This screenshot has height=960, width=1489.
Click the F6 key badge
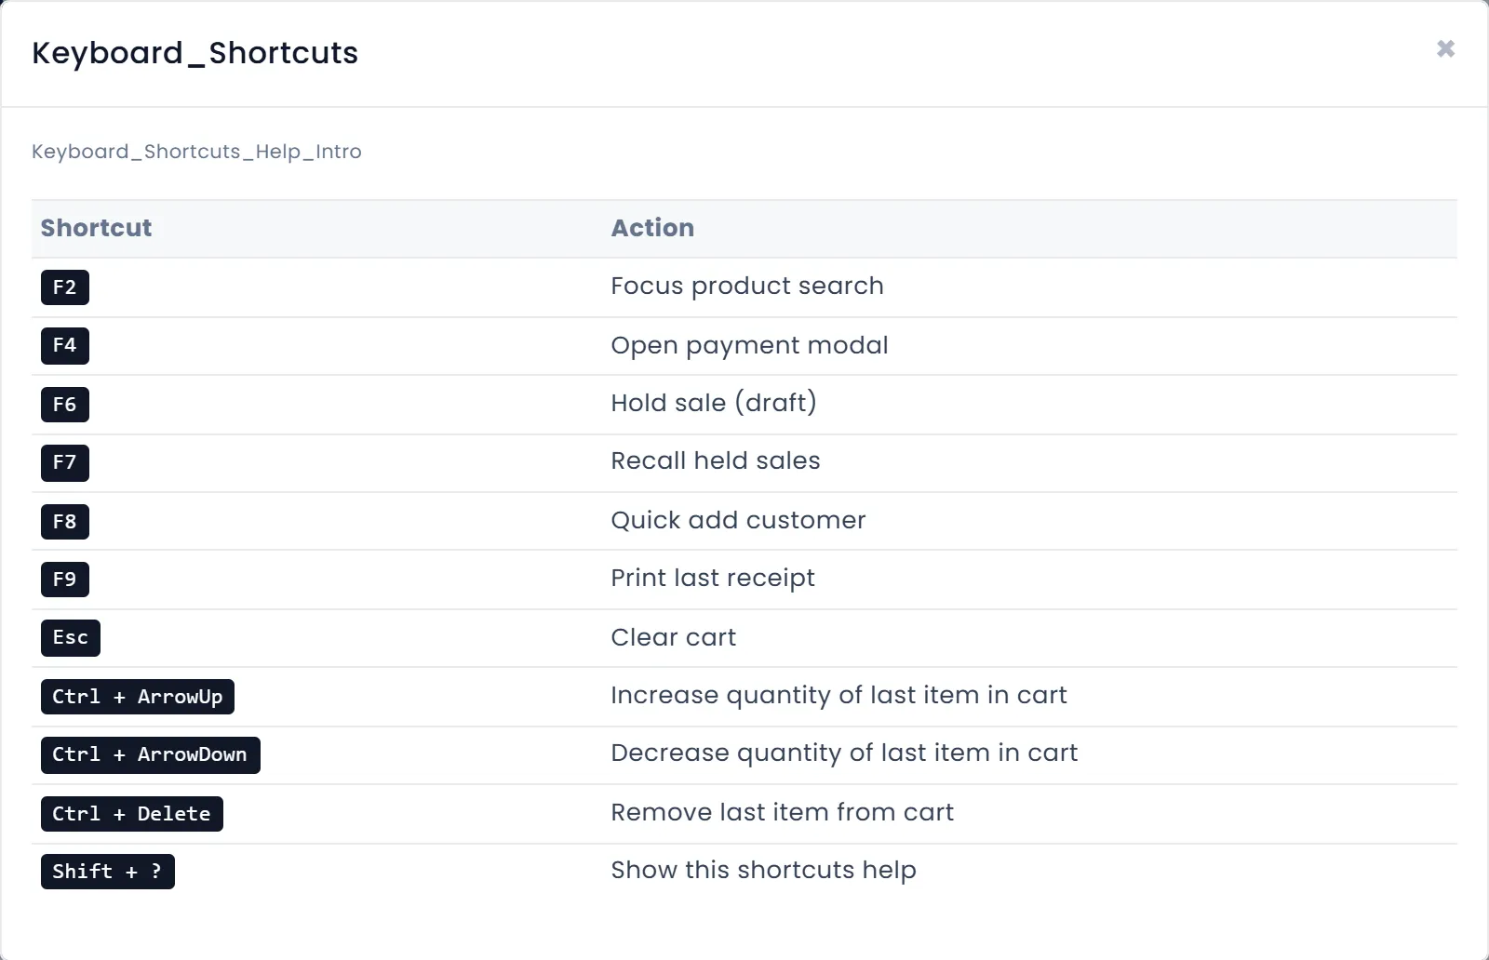[65, 405]
